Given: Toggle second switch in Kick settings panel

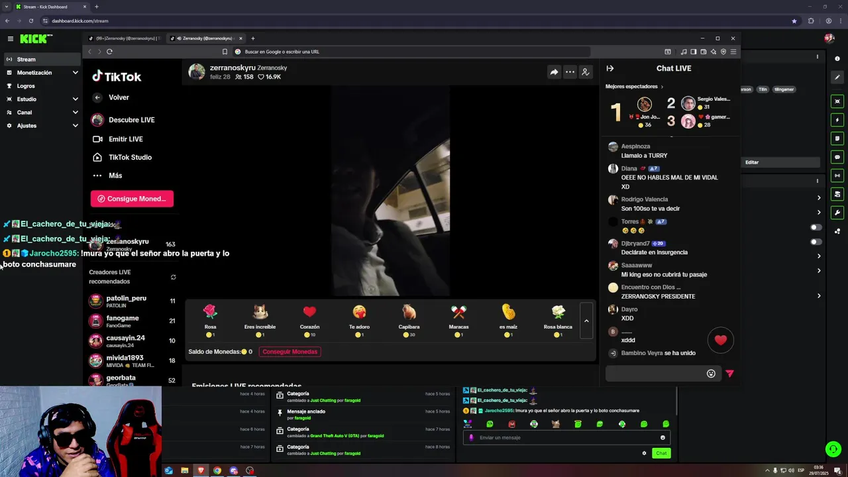Looking at the screenshot, I should pos(816,242).
